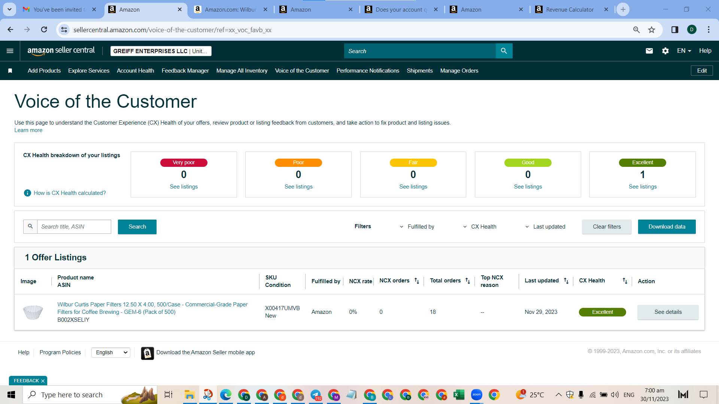Open the GREIFF ENTERPRISES LLC account switcher

[161, 51]
